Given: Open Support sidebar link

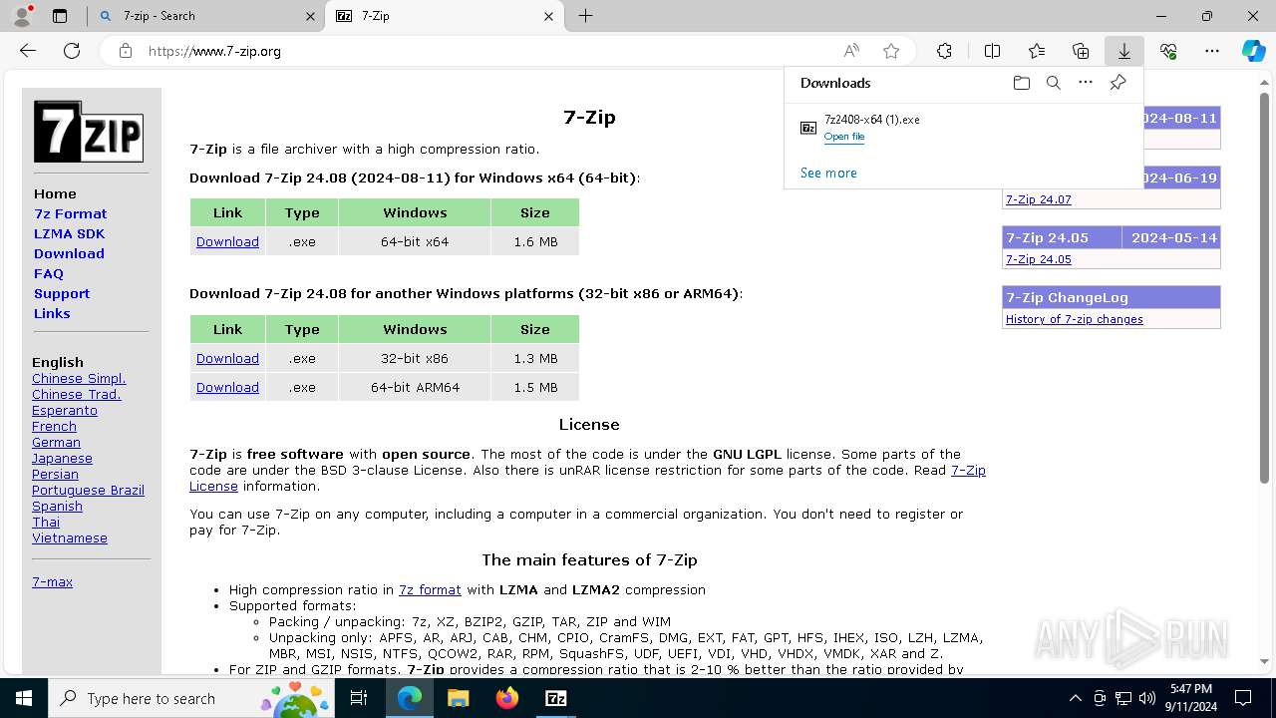Looking at the screenshot, I should pyautogui.click(x=62, y=293).
